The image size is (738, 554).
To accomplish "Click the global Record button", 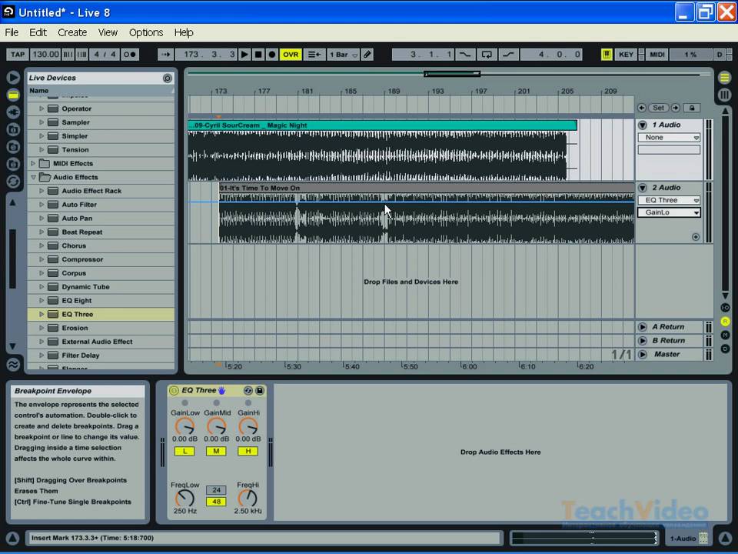I will click(271, 55).
